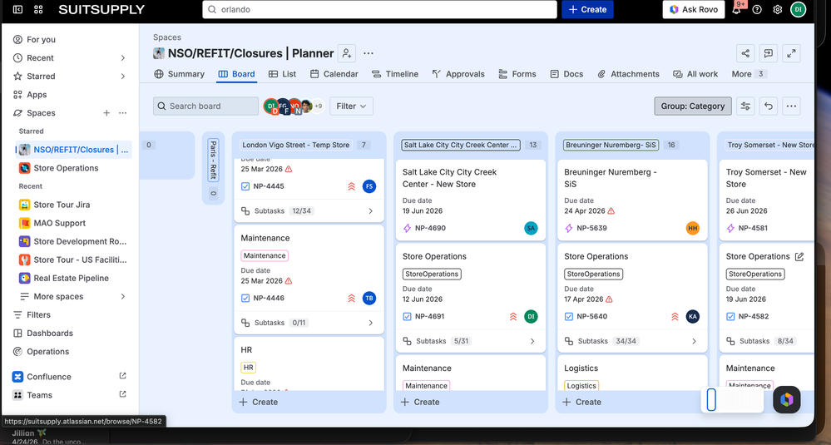
Task: Switch to the Timeline tab
Action: click(x=395, y=74)
